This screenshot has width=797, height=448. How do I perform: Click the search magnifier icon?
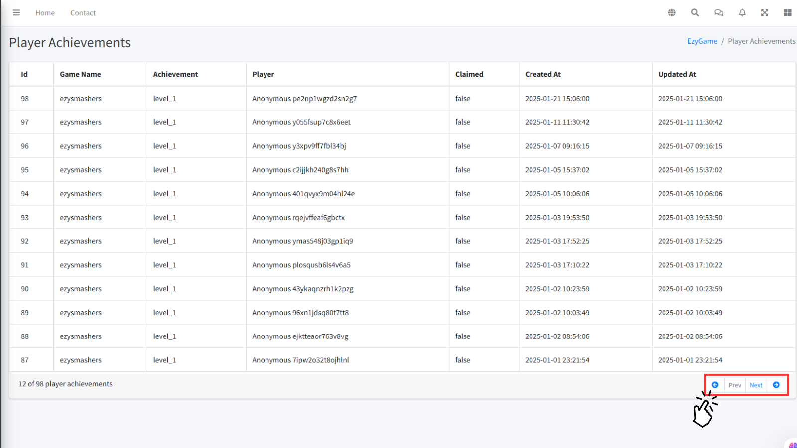pos(695,13)
